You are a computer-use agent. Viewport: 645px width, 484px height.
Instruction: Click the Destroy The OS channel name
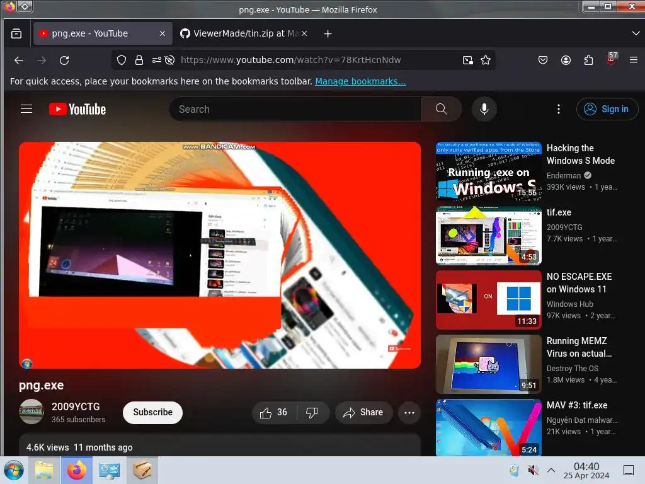coord(572,368)
